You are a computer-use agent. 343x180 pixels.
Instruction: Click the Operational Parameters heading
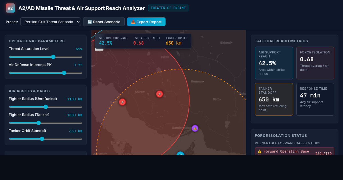click(37, 41)
